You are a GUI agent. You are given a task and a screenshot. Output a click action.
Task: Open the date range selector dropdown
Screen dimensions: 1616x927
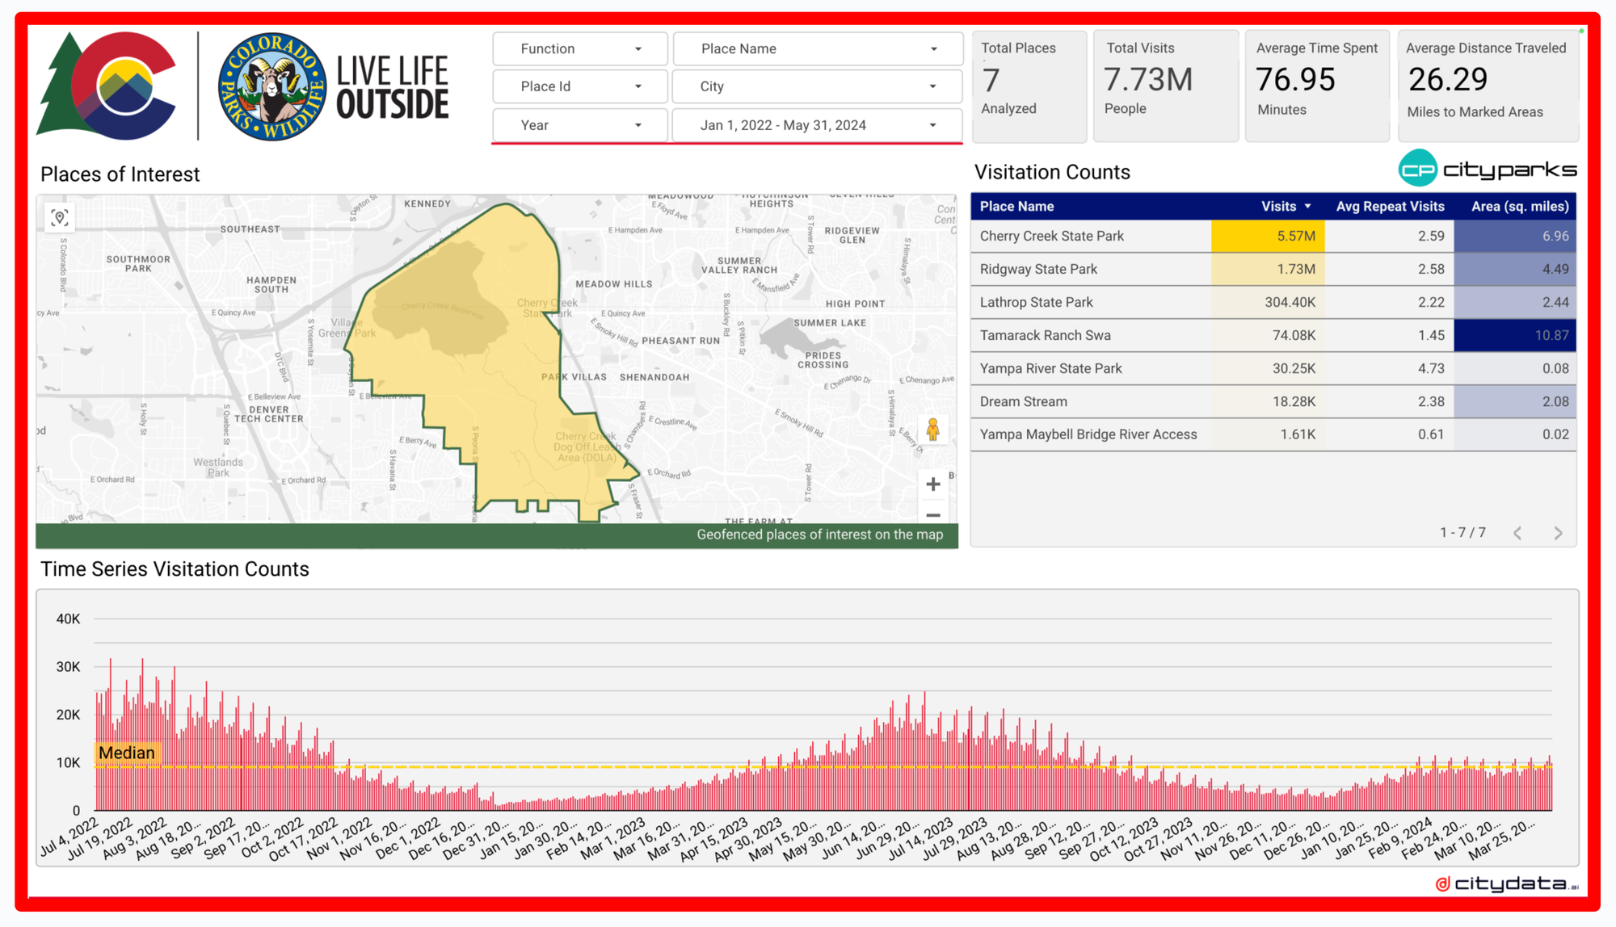(818, 125)
